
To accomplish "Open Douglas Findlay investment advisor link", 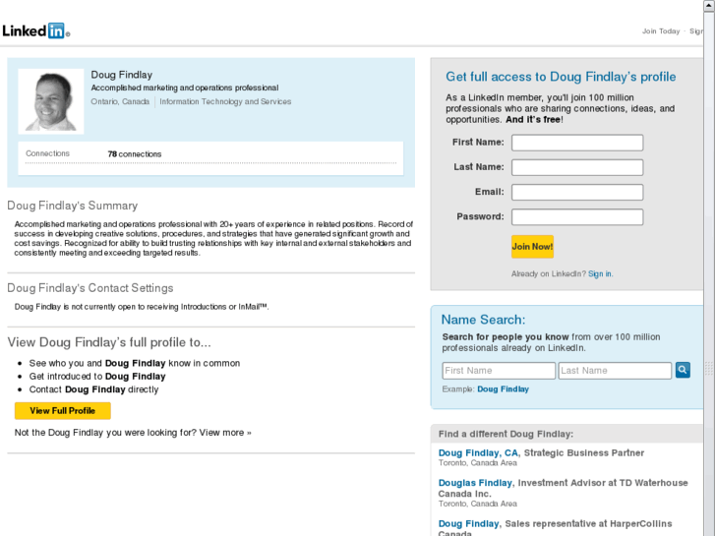I will coord(475,483).
